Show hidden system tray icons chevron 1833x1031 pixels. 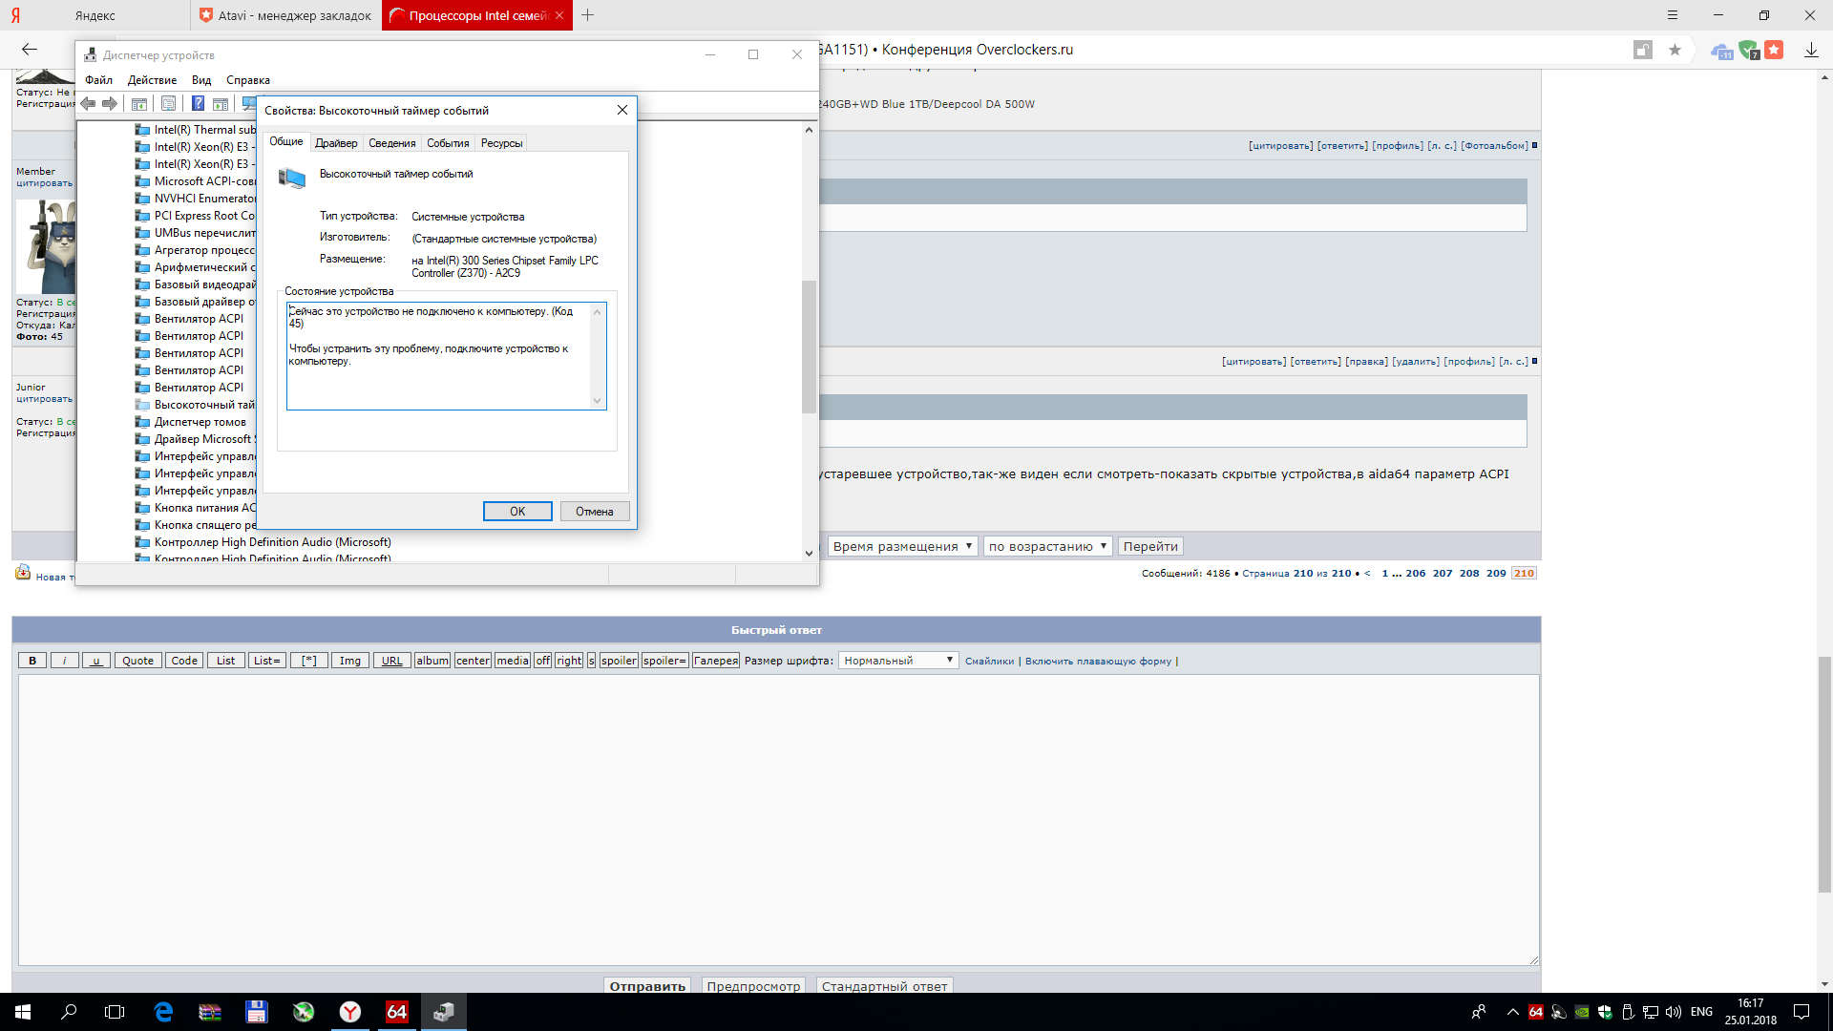[x=1512, y=1012]
